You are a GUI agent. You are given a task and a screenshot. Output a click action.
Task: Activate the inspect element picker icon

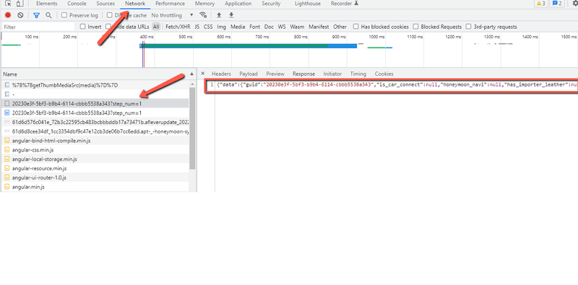coord(8,4)
